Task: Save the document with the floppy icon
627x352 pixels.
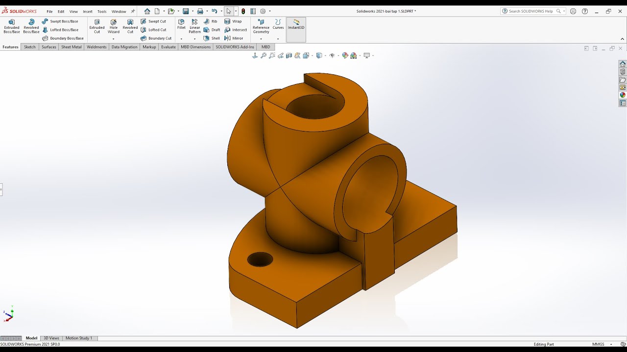Action: tap(186, 11)
